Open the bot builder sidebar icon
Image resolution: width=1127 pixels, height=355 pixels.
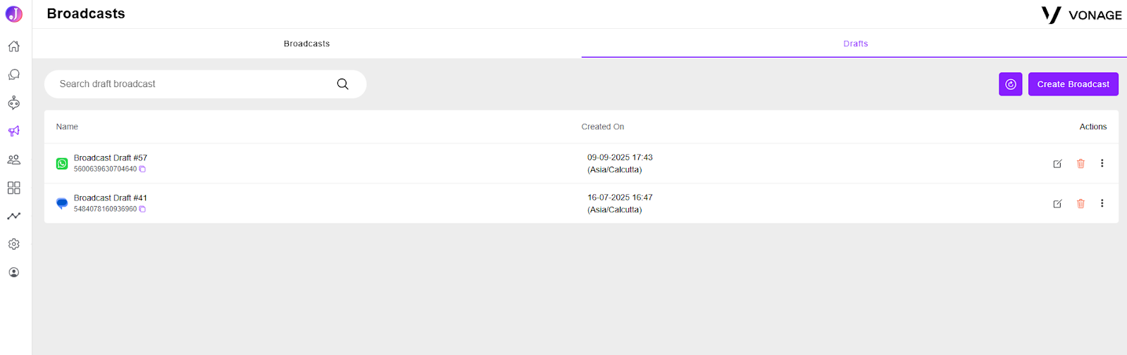pyautogui.click(x=13, y=103)
